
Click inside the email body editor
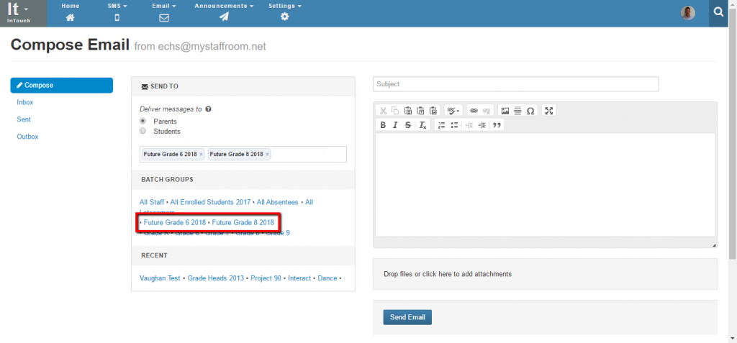[x=546, y=185]
